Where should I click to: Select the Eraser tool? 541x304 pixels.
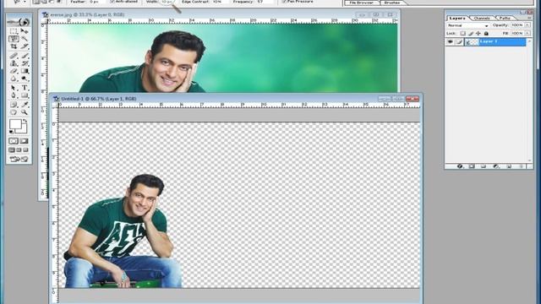pyautogui.click(x=14, y=71)
